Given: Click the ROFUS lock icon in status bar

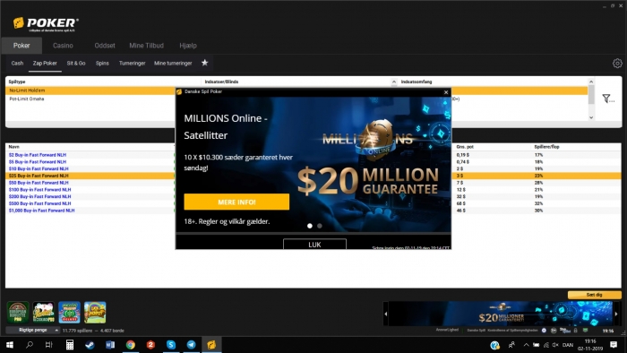Looking at the screenshot, I should point(575,331).
